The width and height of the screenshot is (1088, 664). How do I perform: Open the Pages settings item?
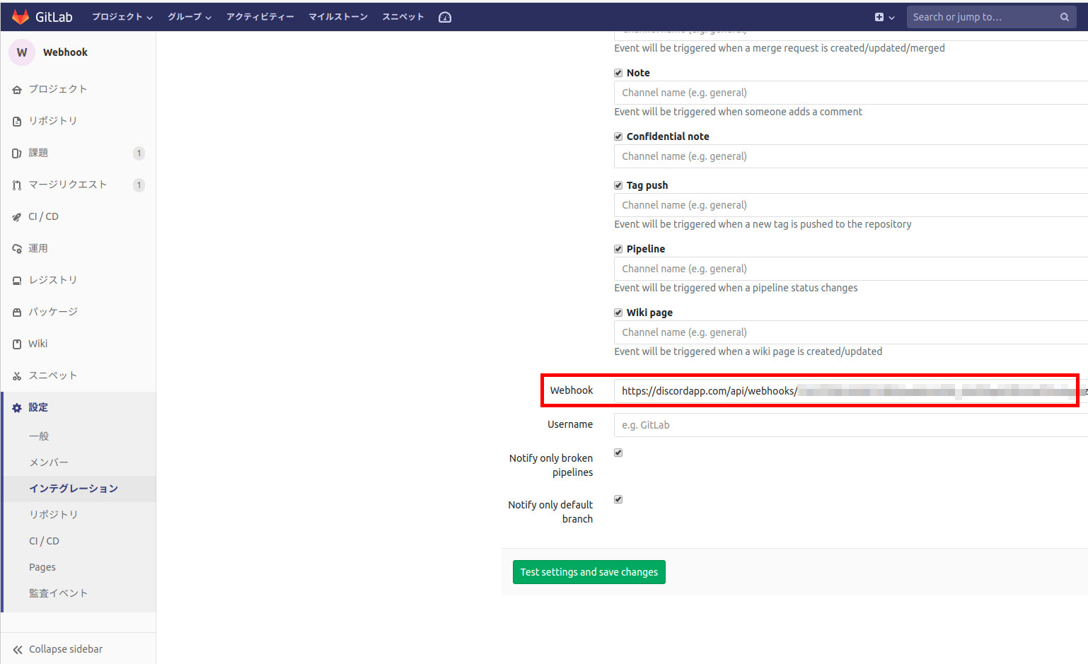coord(42,566)
